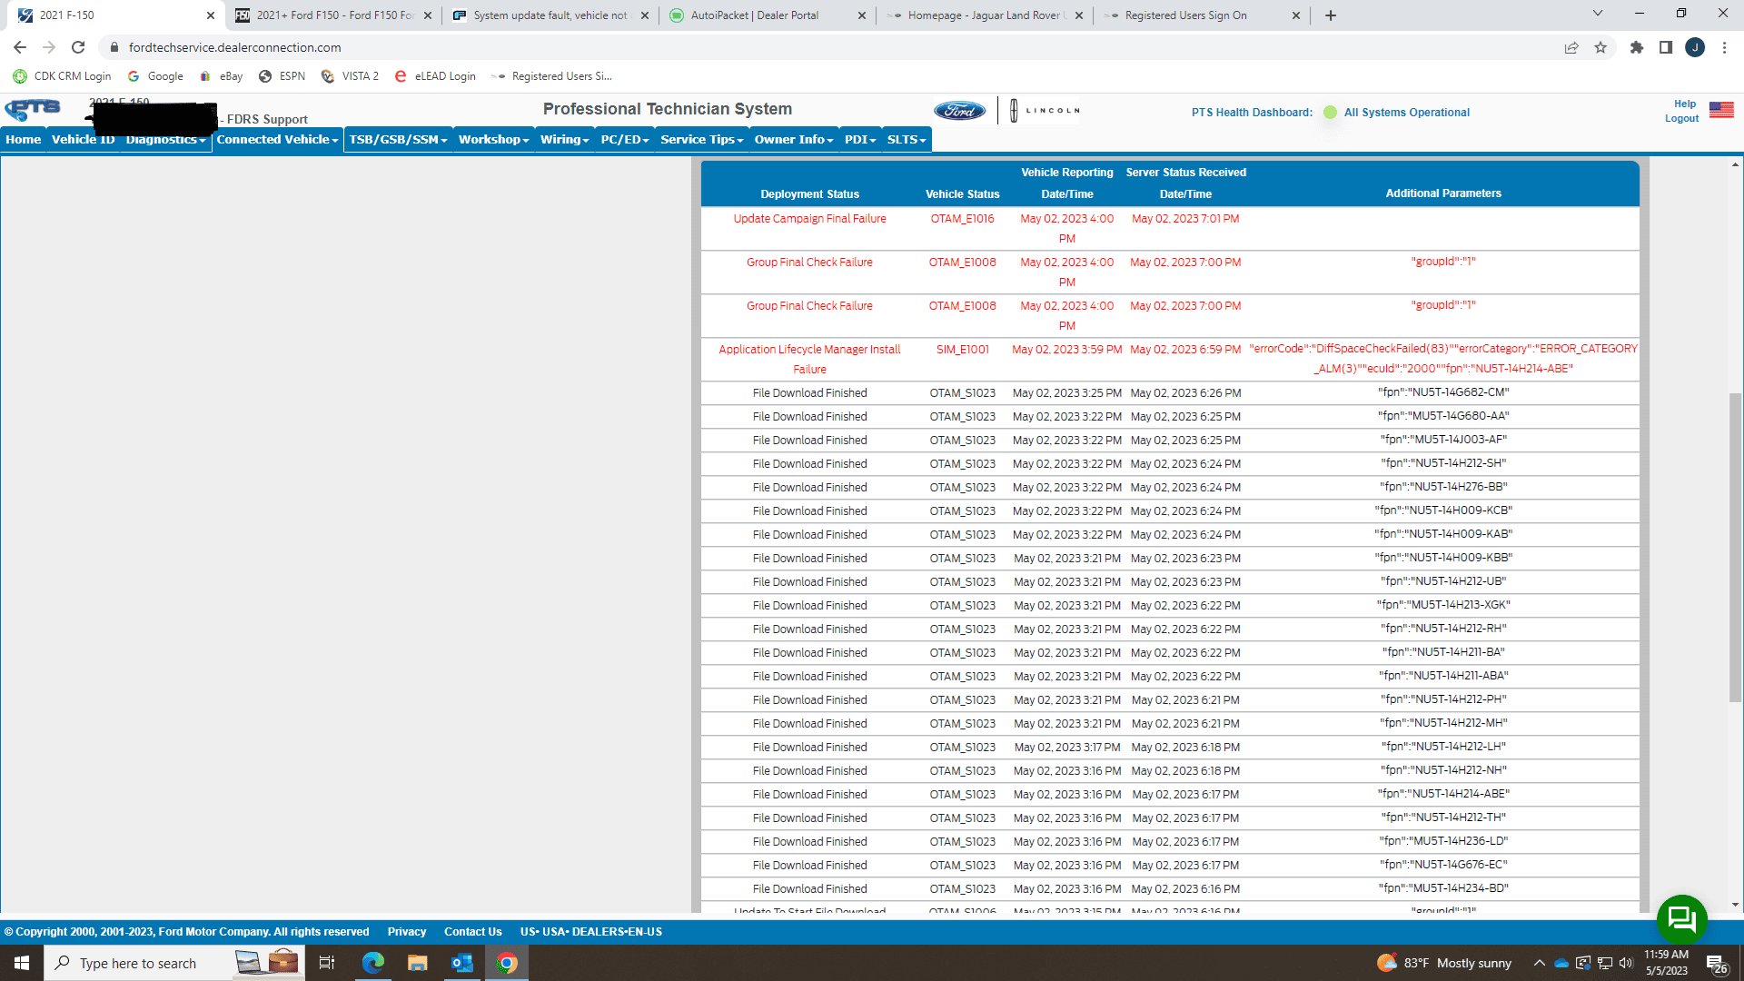Image resolution: width=1744 pixels, height=981 pixels.
Task: Click the page vertical scrollbar thumb
Action: [x=1735, y=547]
